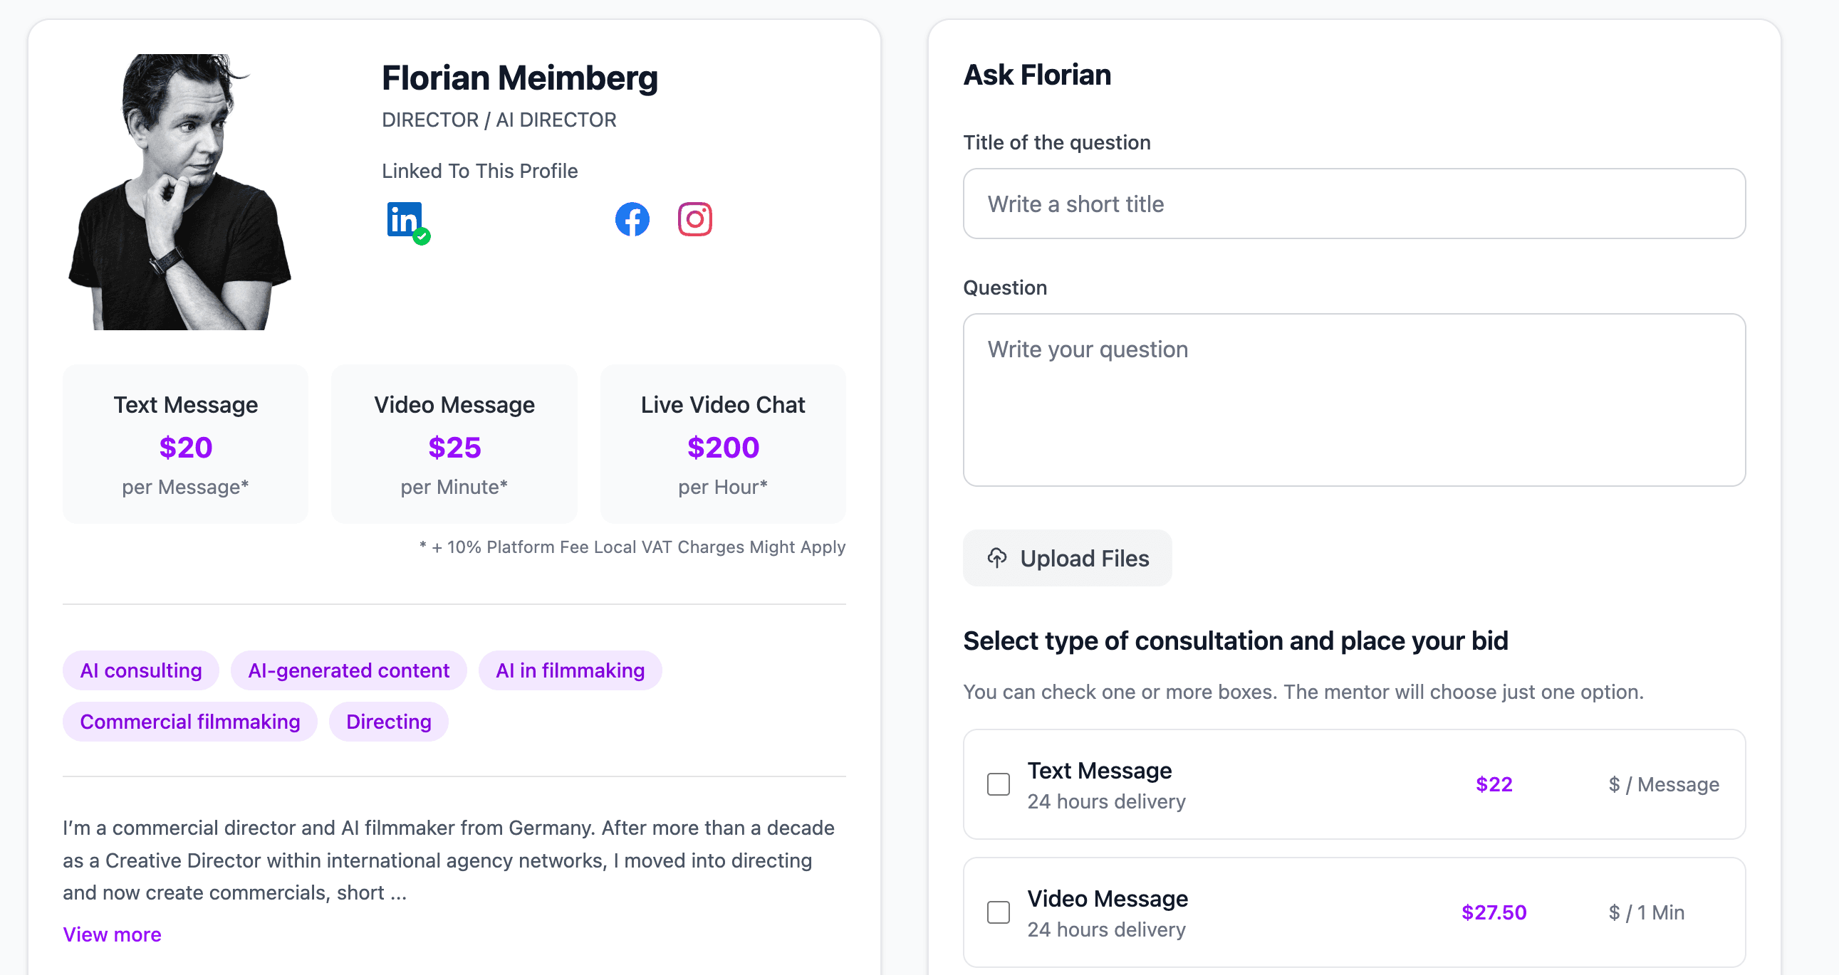The height and width of the screenshot is (975, 1839).
Task: Click the Text Message $20 pricing card
Action: click(x=186, y=444)
